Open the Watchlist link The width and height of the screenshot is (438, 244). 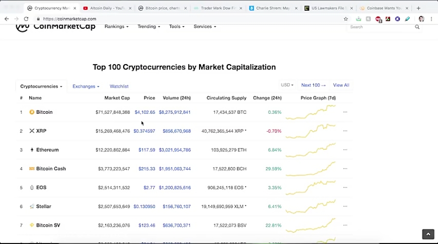[x=119, y=87]
